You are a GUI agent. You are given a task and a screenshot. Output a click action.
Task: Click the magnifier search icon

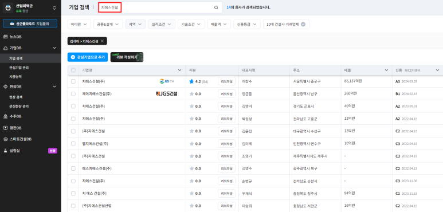click(216, 7)
